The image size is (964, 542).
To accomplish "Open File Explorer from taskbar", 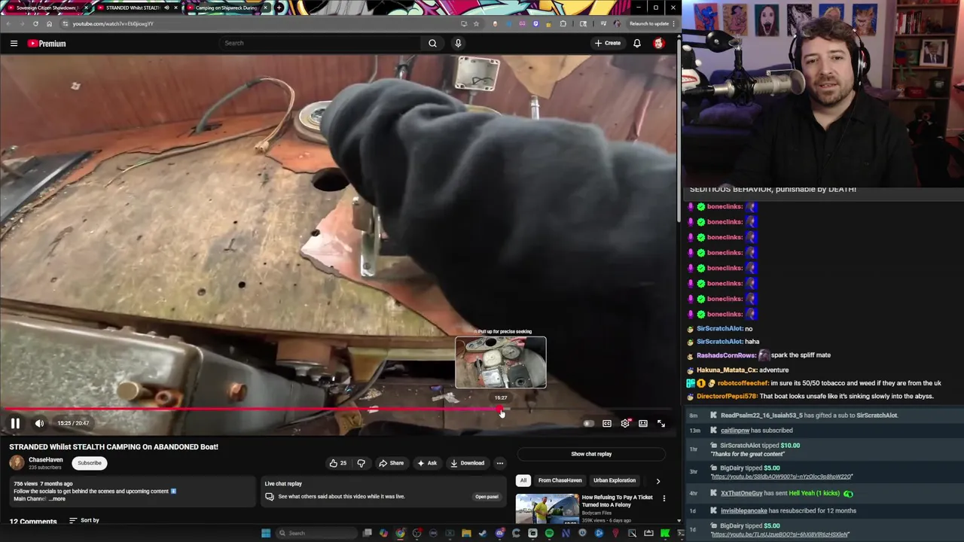I will point(466,533).
